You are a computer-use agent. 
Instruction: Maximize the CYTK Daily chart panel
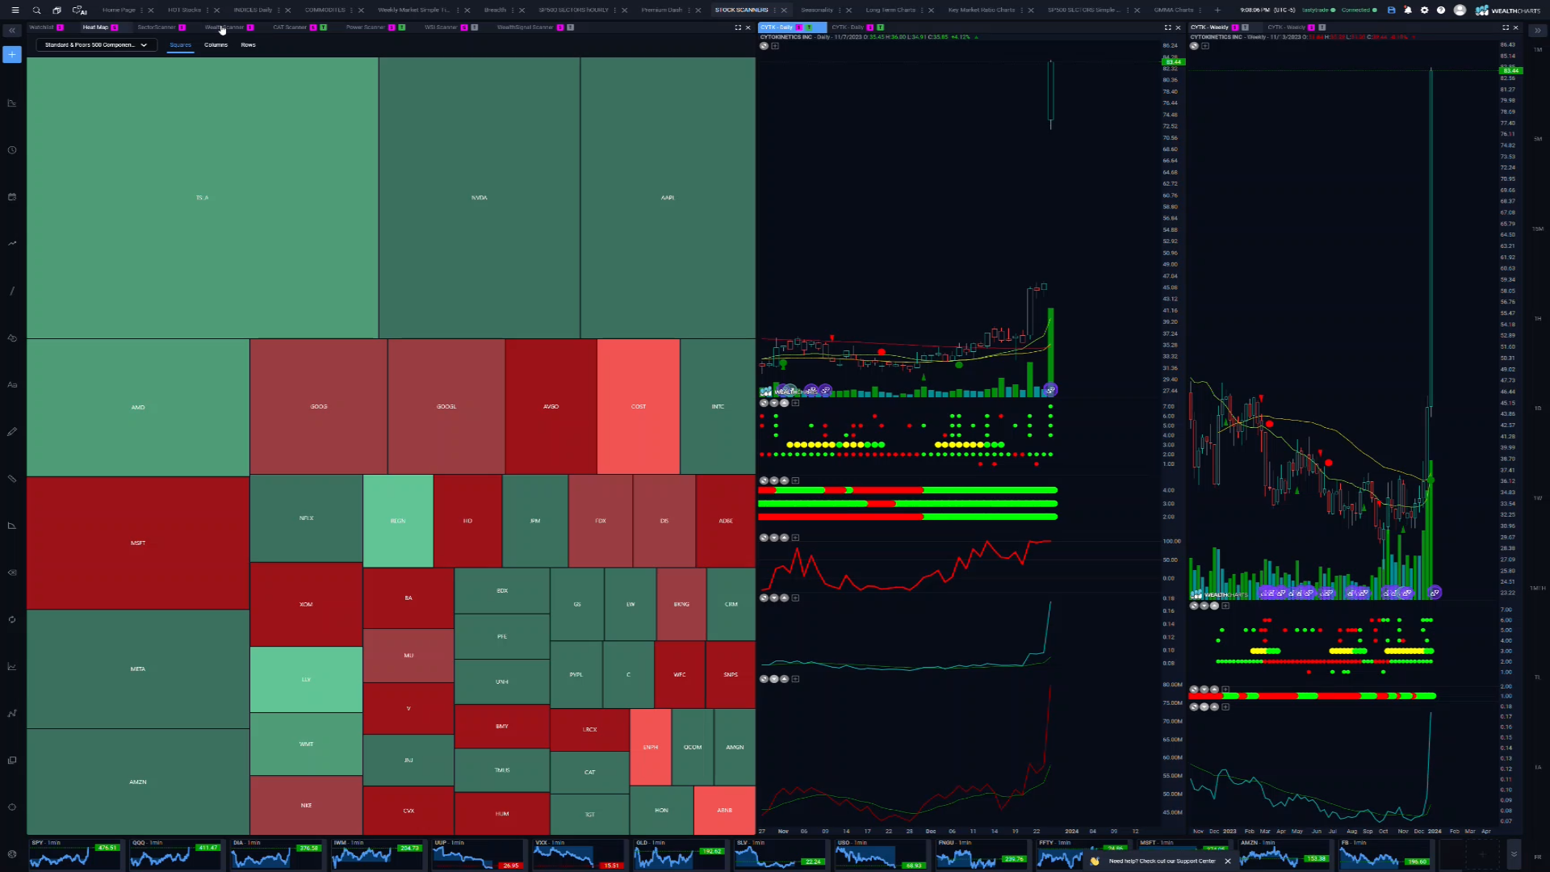(1167, 27)
